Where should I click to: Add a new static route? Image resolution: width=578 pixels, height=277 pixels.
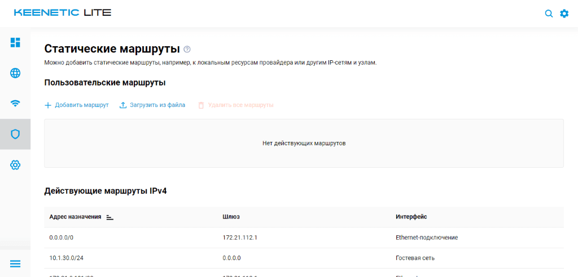pyautogui.click(x=77, y=105)
